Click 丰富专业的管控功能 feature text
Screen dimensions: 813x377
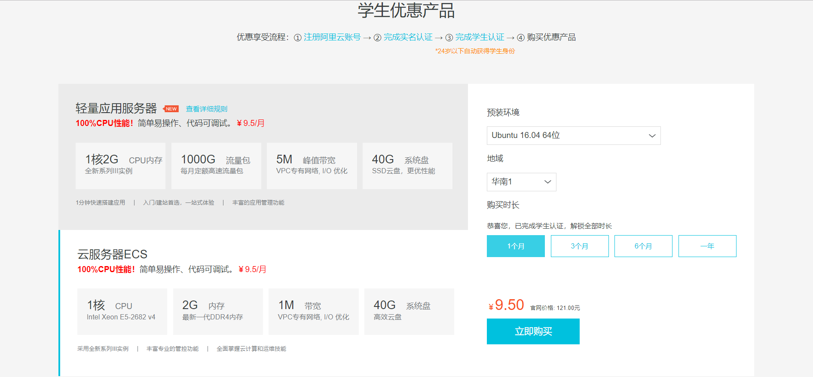coord(172,349)
